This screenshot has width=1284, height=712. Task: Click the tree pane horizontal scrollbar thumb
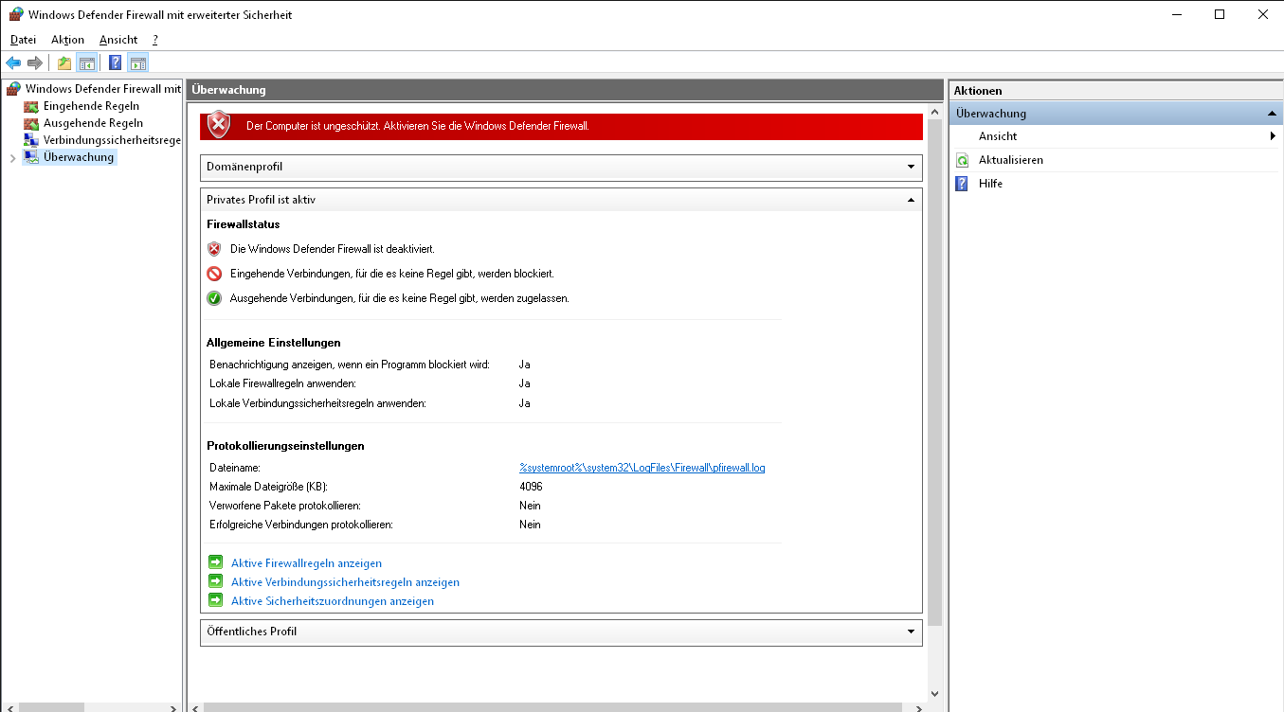click(x=51, y=706)
